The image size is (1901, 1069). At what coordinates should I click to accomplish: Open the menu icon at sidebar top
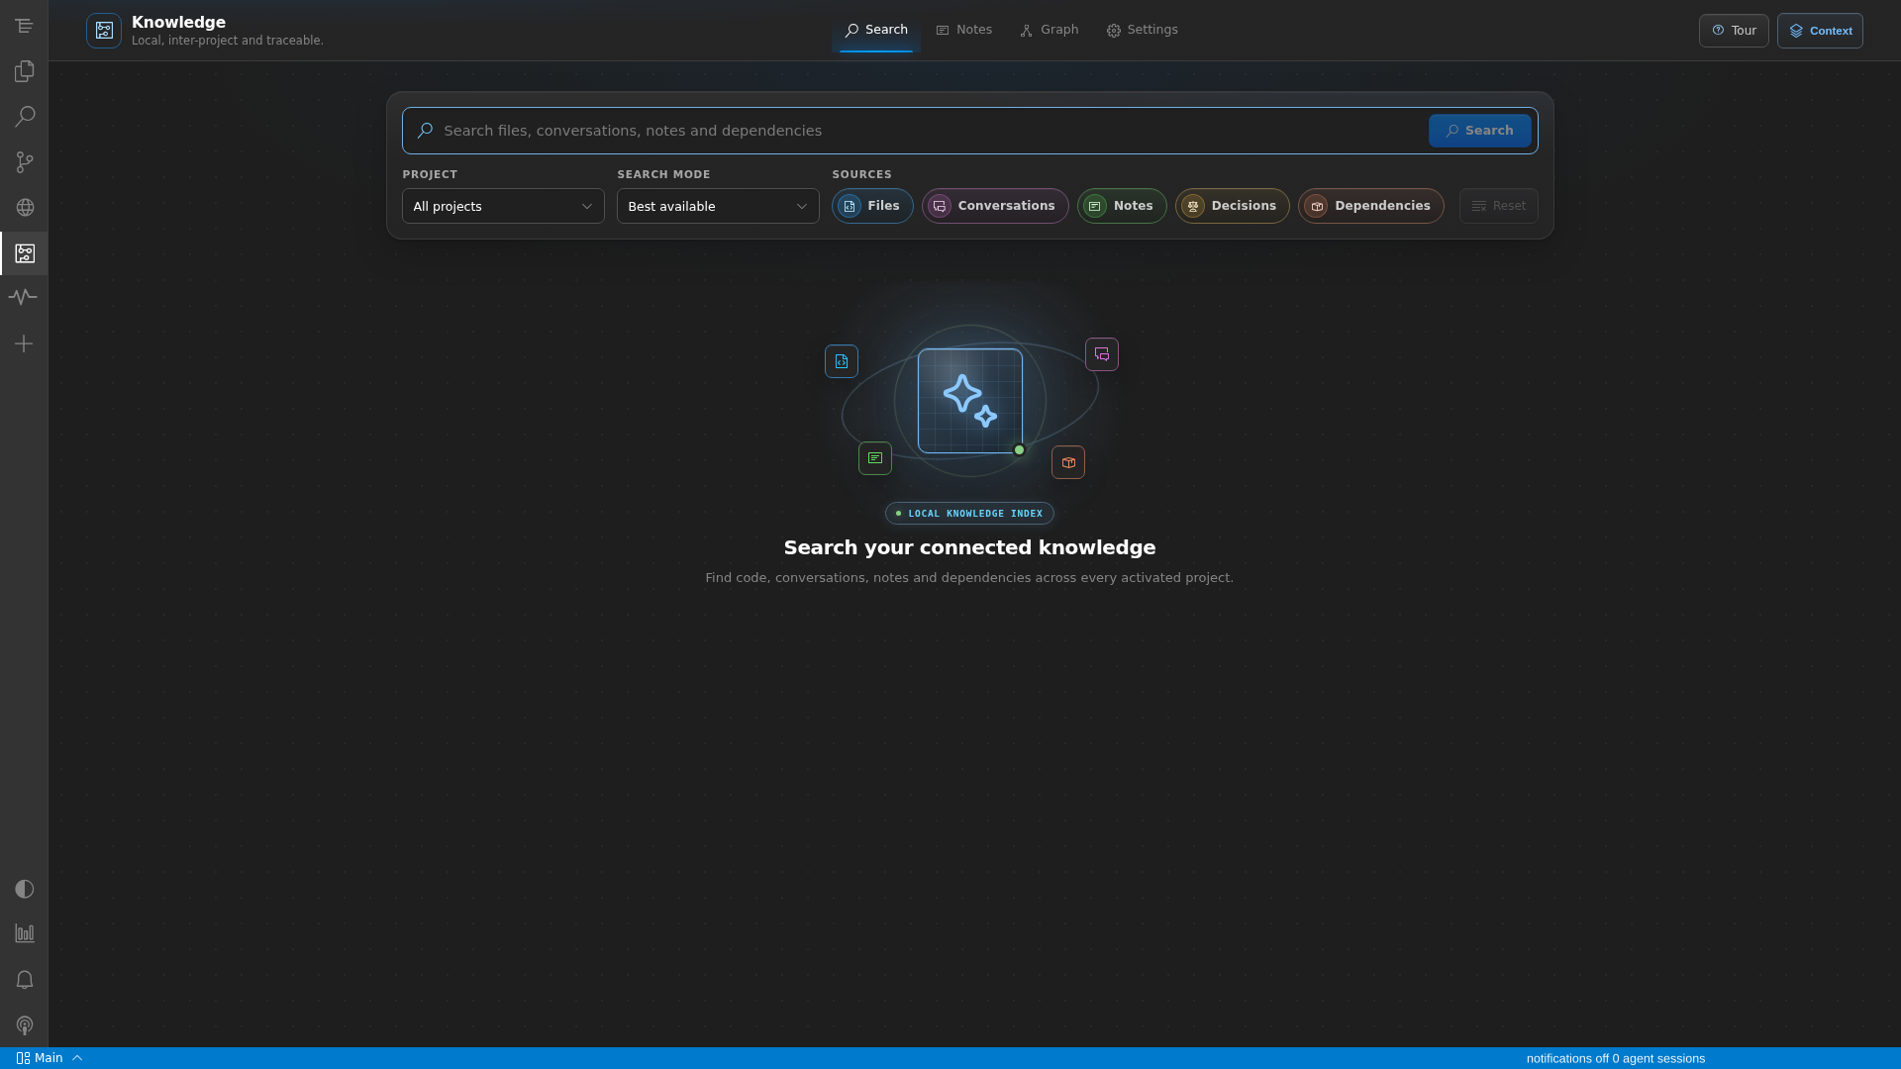(x=24, y=26)
